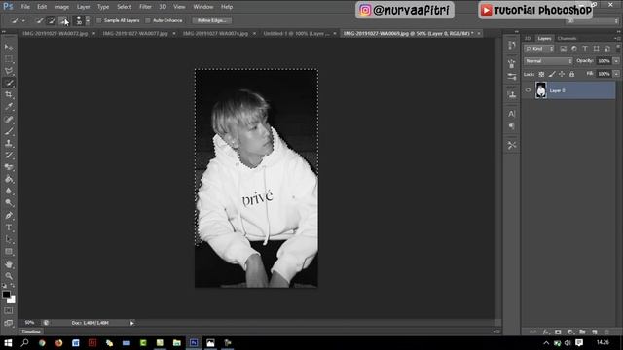Enable Sample All Layers checkbox
623x350 pixels.
click(x=99, y=20)
